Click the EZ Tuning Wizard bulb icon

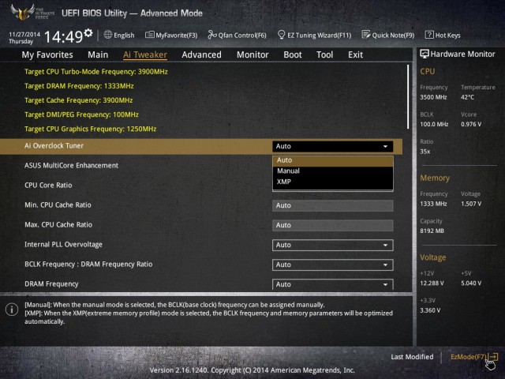[x=281, y=35]
